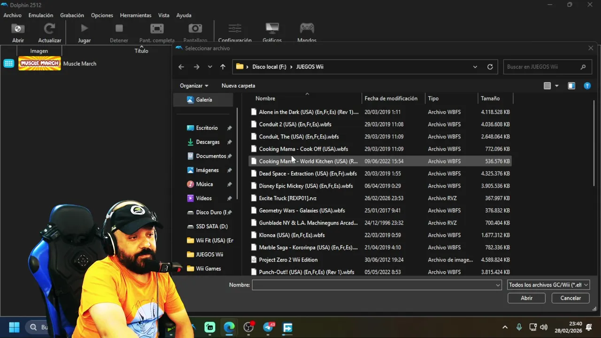Screen dimensions: 601x338
Task: Open the file type filter combo box
Action: tap(548, 285)
